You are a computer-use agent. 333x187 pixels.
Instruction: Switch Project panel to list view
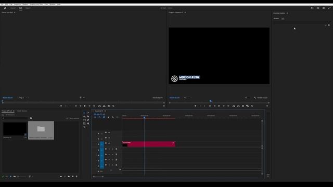pyautogui.click(x=7, y=177)
